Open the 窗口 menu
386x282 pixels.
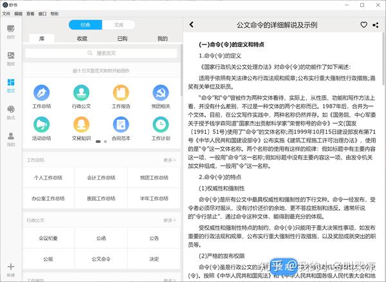[x=42, y=14]
